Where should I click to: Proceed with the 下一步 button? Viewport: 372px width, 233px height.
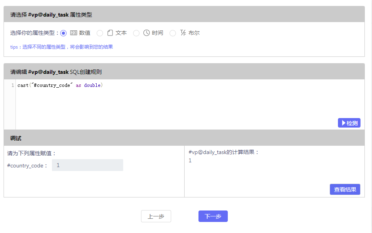(213, 216)
